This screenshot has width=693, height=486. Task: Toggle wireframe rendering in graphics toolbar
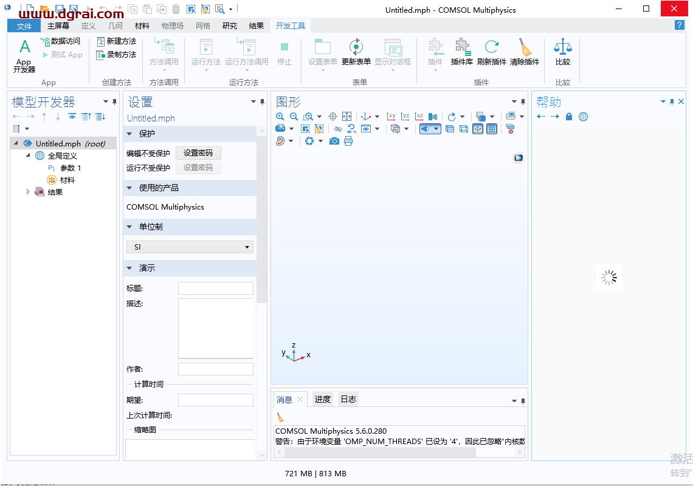click(464, 129)
